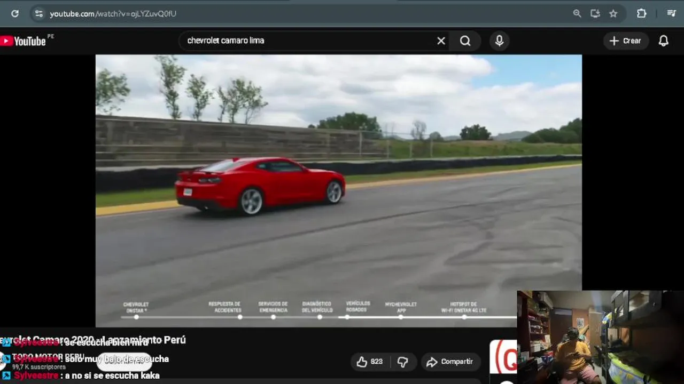Reload the page in the browser
684x384 pixels.
point(15,13)
